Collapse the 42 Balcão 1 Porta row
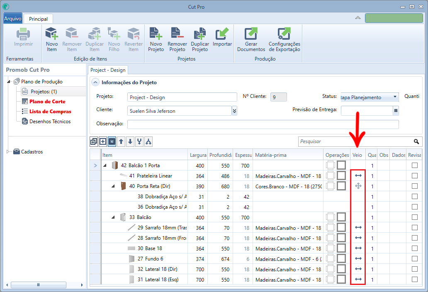The width and height of the screenshot is (428, 292). click(105, 165)
